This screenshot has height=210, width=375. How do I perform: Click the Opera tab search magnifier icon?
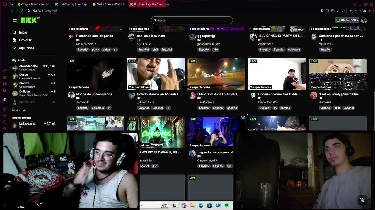click(354, 4)
